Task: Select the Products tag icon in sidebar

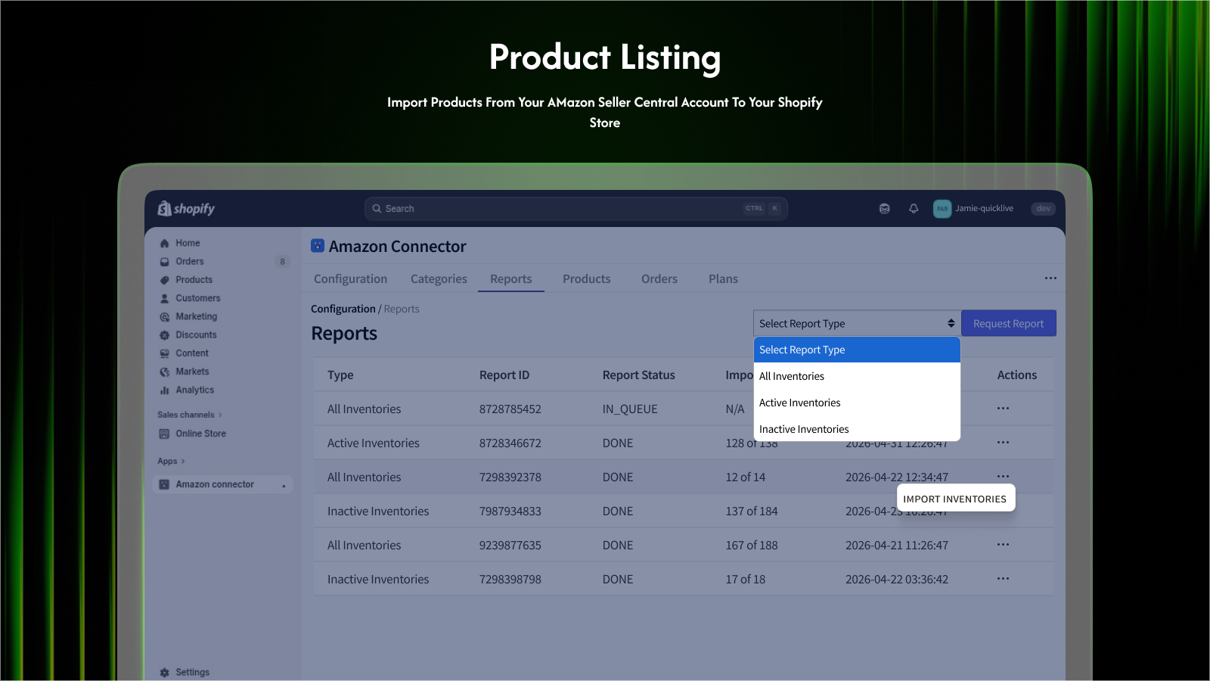Action: [x=164, y=280]
